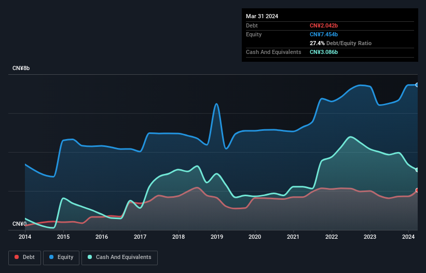The width and height of the screenshot is (426, 273).
Task: Click the CN¥8b y-axis label
Action: coord(21,68)
